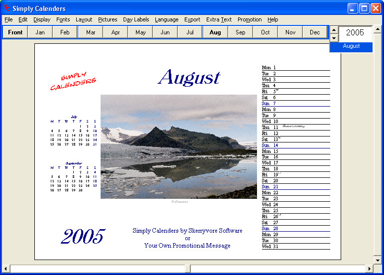Click the blue August label box
The image size is (384, 275).
click(351, 46)
